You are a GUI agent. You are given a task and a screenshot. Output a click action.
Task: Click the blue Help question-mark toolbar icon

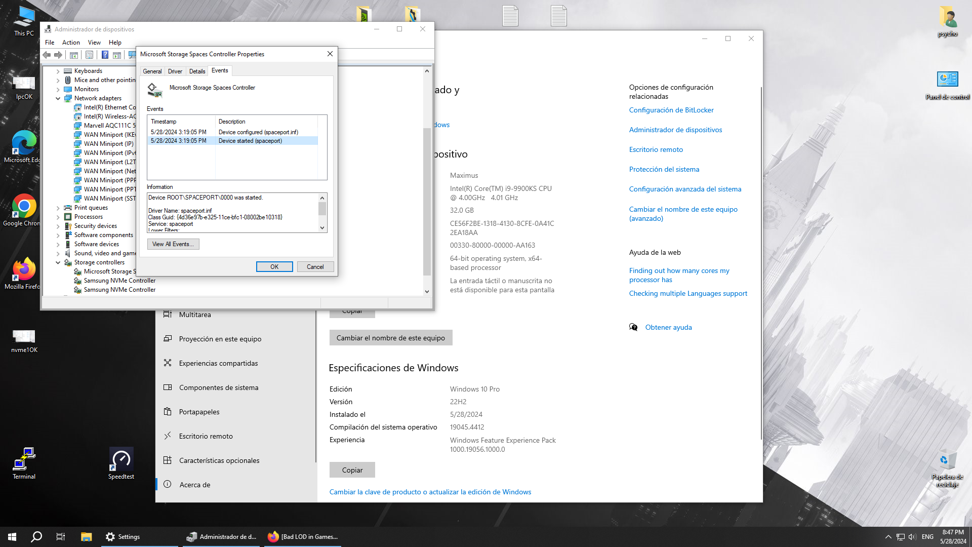coord(105,55)
